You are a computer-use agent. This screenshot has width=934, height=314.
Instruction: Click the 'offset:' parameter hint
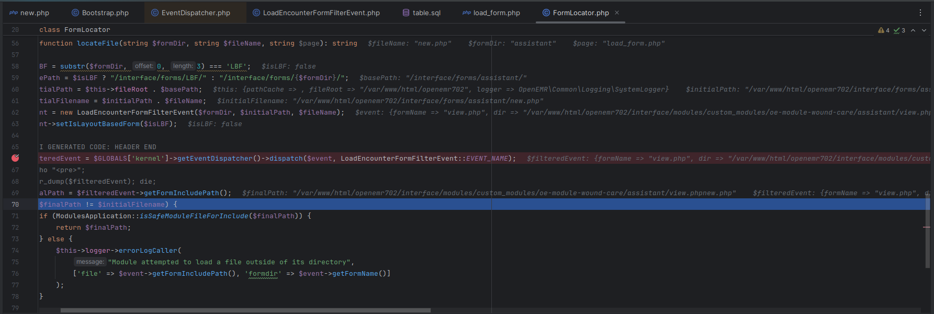[144, 66]
